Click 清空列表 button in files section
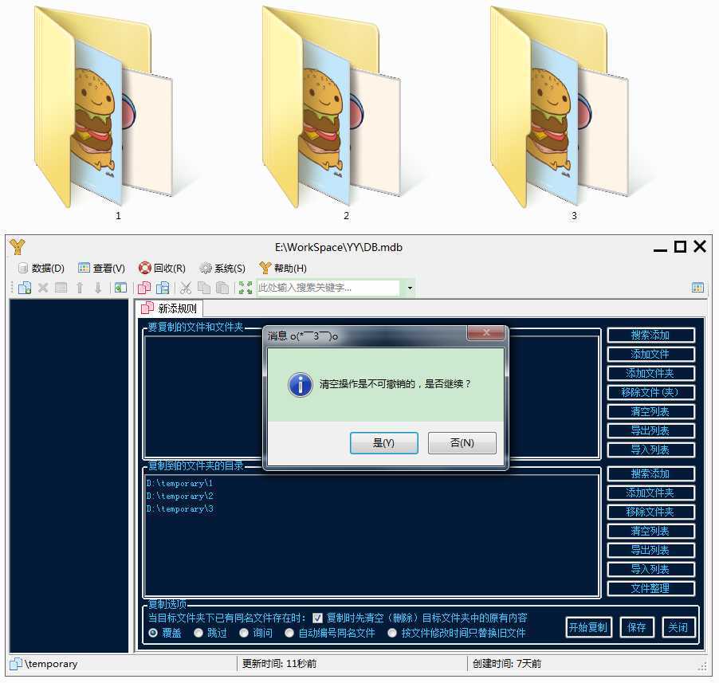This screenshot has height=683, width=719. (650, 412)
